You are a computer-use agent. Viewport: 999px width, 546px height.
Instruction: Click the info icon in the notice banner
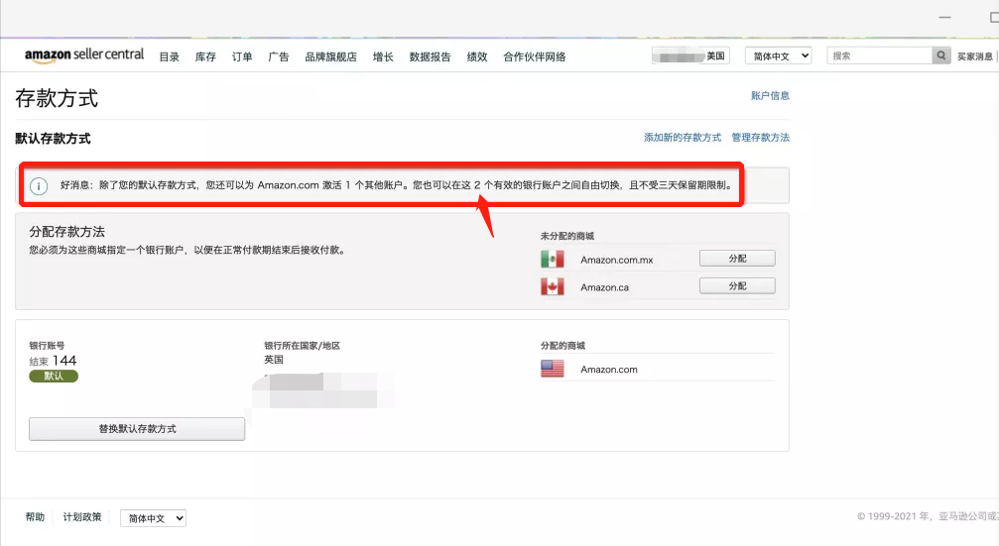point(39,186)
